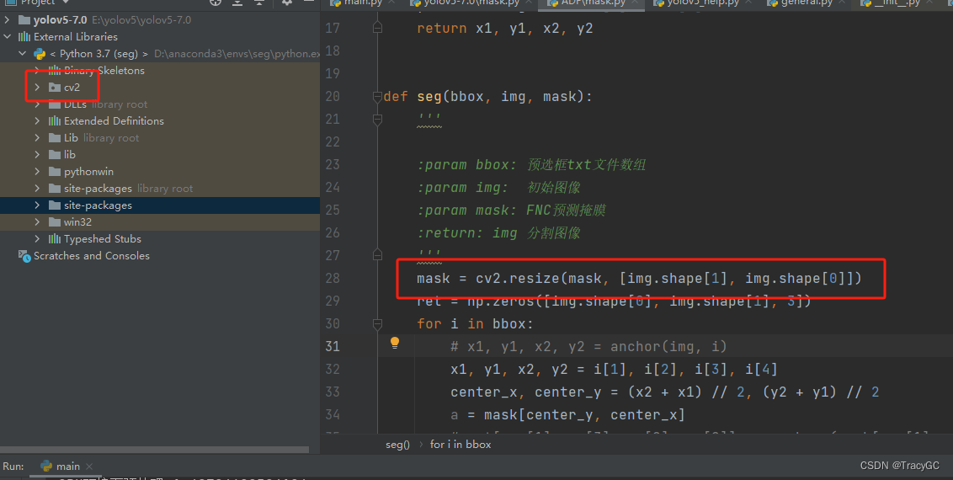This screenshot has height=480, width=953.
Task: Click the fold-end marker on line 17
Action: pyautogui.click(x=377, y=28)
